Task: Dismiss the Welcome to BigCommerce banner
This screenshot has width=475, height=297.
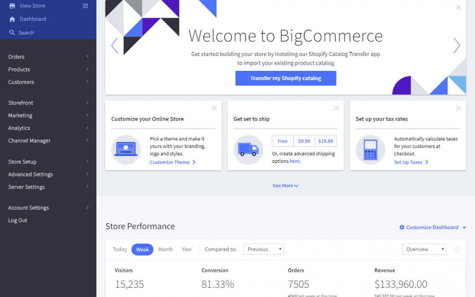Action: tap(458, 7)
